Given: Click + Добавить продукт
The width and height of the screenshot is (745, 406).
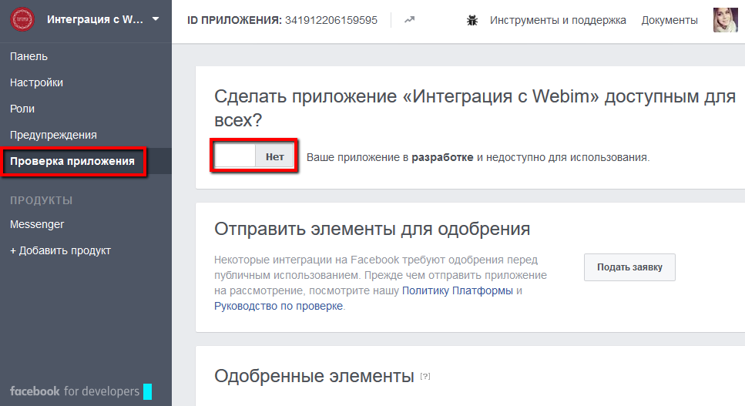Looking at the screenshot, I should pyautogui.click(x=60, y=250).
